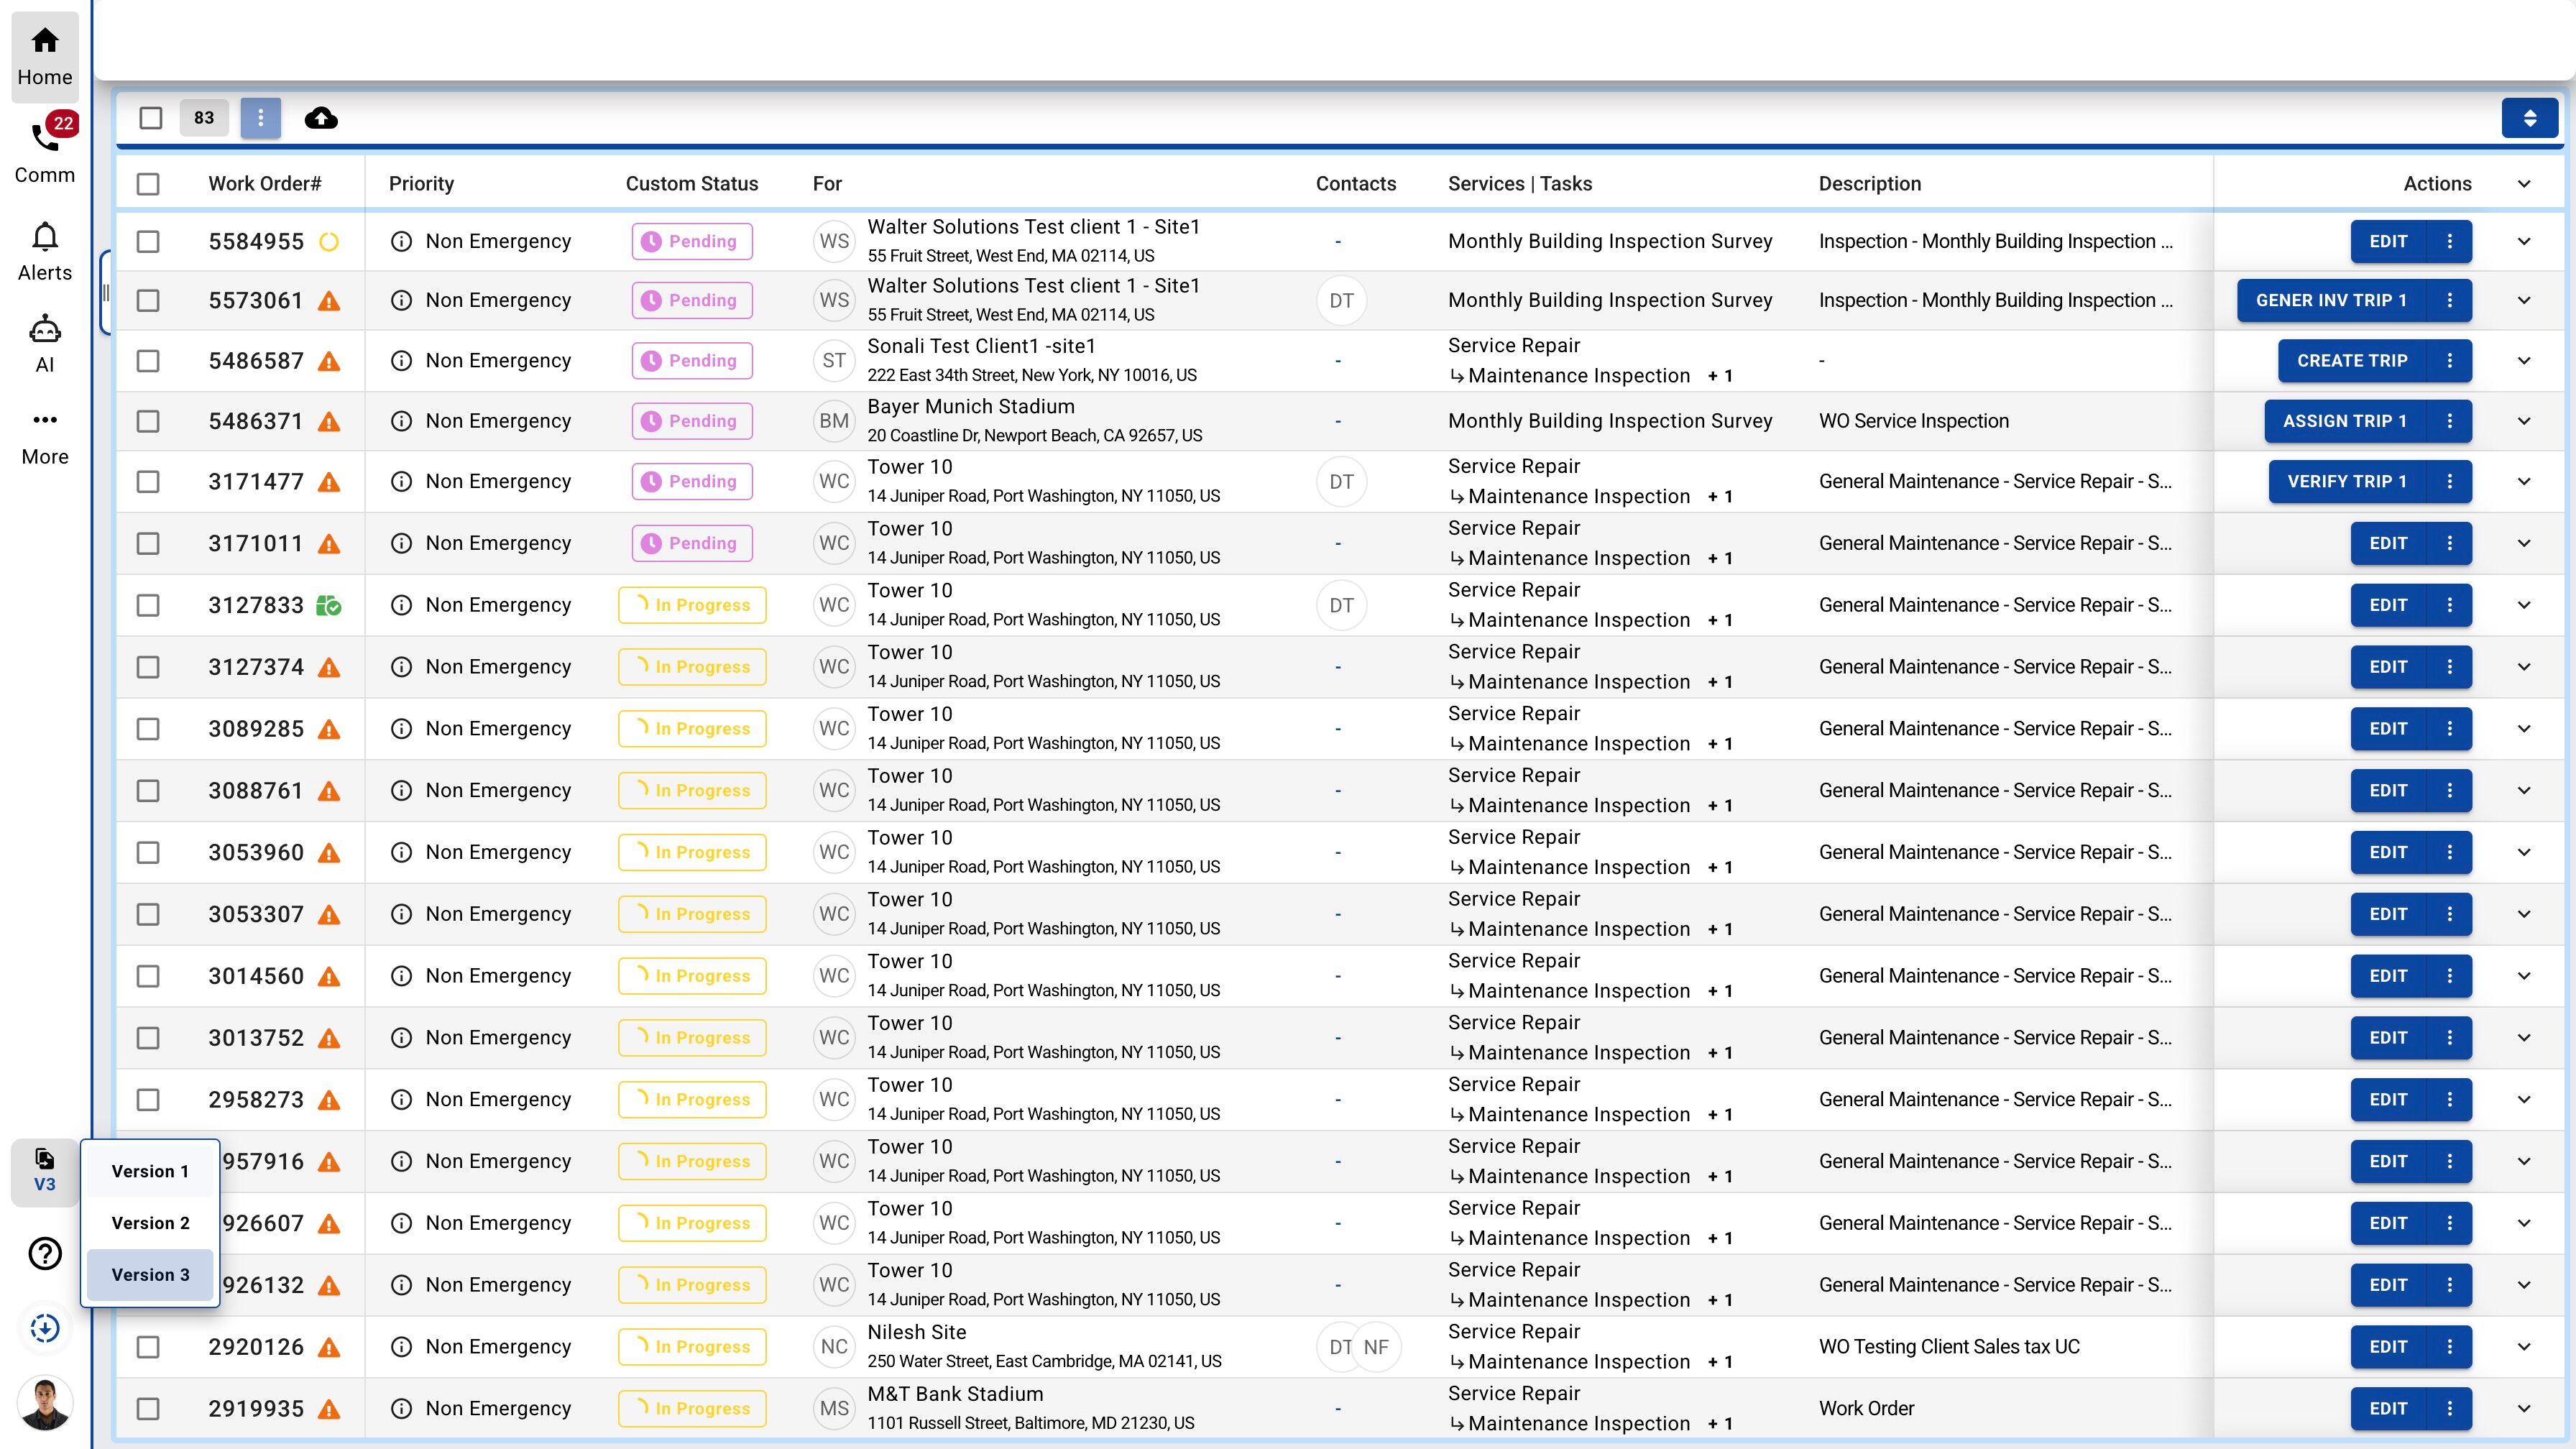Screen dimensions: 2576x1449
Task: Open kebab dropdown next to CREATE TRIP
Action: click(2450, 361)
